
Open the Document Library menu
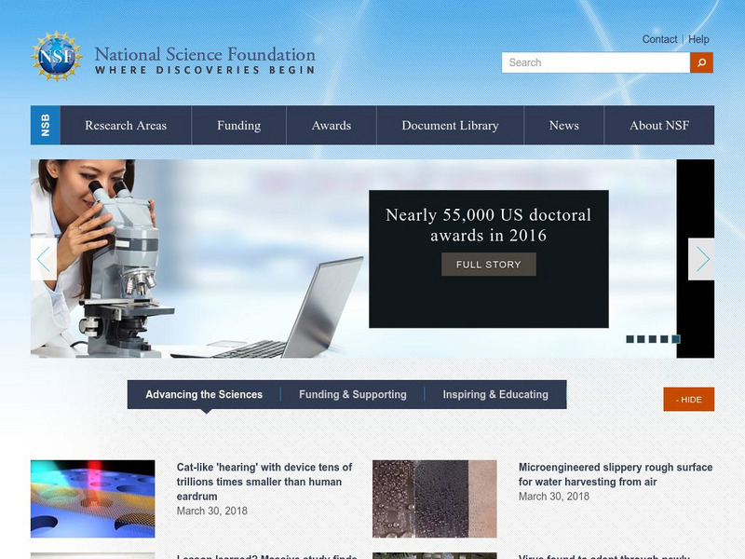pyautogui.click(x=450, y=126)
